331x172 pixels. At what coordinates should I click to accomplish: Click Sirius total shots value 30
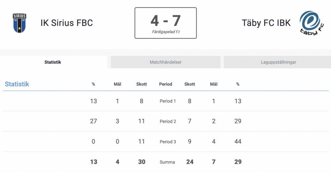142,162
